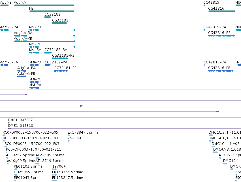Click the GH25955.3prime EST label
241x182 pixels.
[x=29, y=172]
